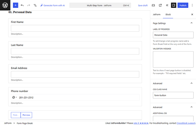Viewport: 196px width, 125px height.
Task: Switch to the JetForm tab
Action: pos(156,14)
